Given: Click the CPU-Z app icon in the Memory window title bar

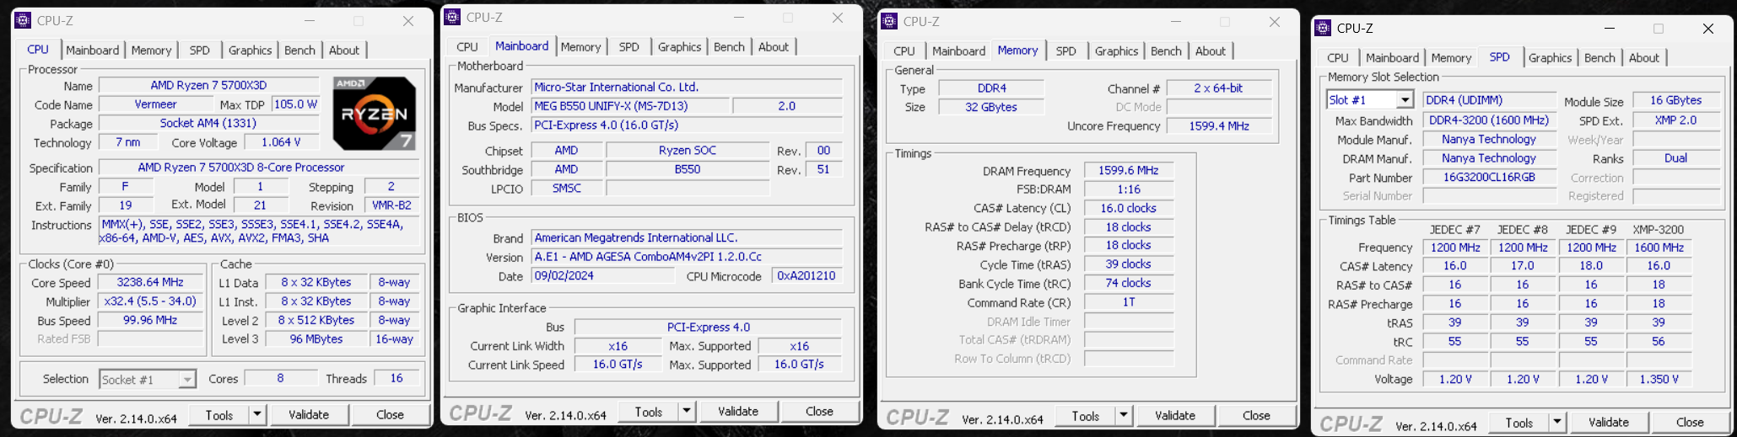Looking at the screenshot, I should [889, 21].
